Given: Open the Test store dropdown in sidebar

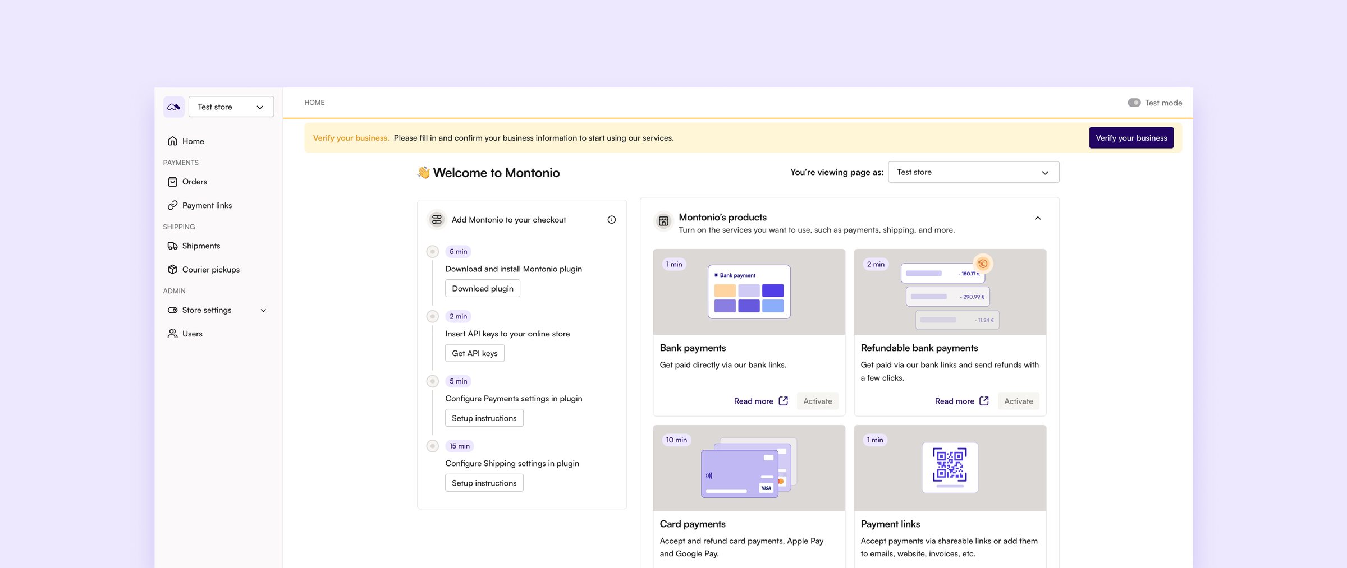Looking at the screenshot, I should click(x=231, y=107).
